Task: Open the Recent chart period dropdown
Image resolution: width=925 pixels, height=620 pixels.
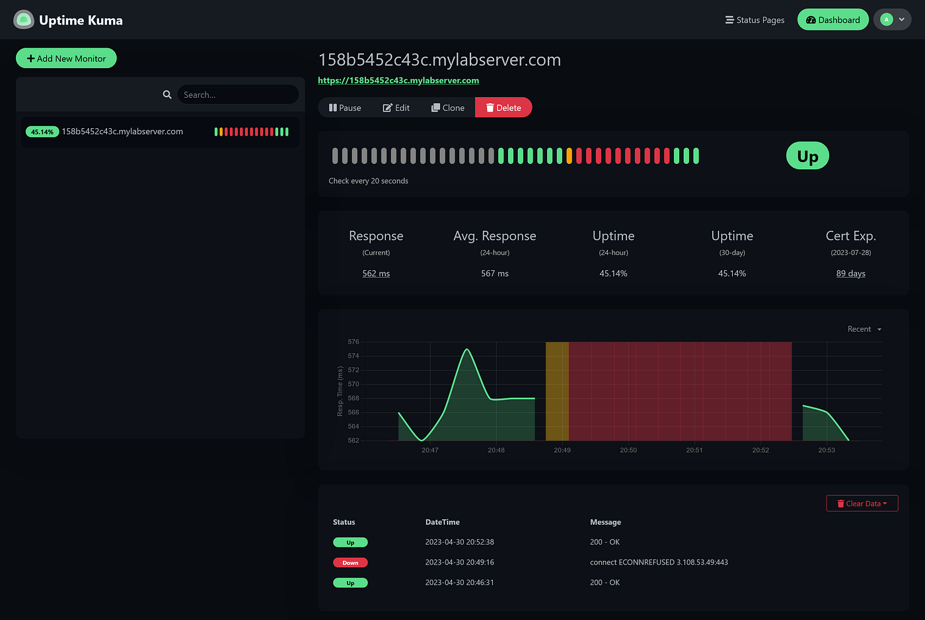Action: coord(864,329)
